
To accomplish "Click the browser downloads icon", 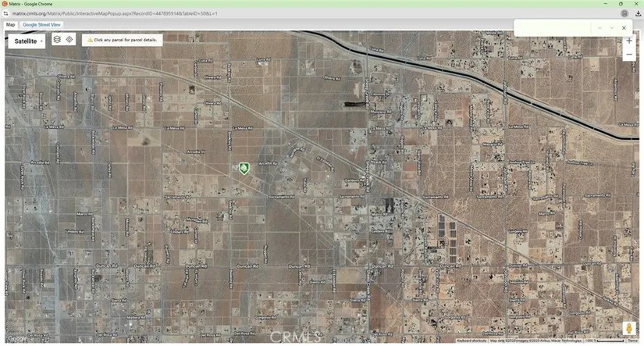I will click(x=638, y=13).
